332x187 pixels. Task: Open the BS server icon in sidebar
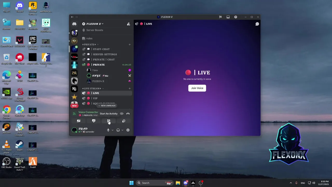[x=74, y=33]
